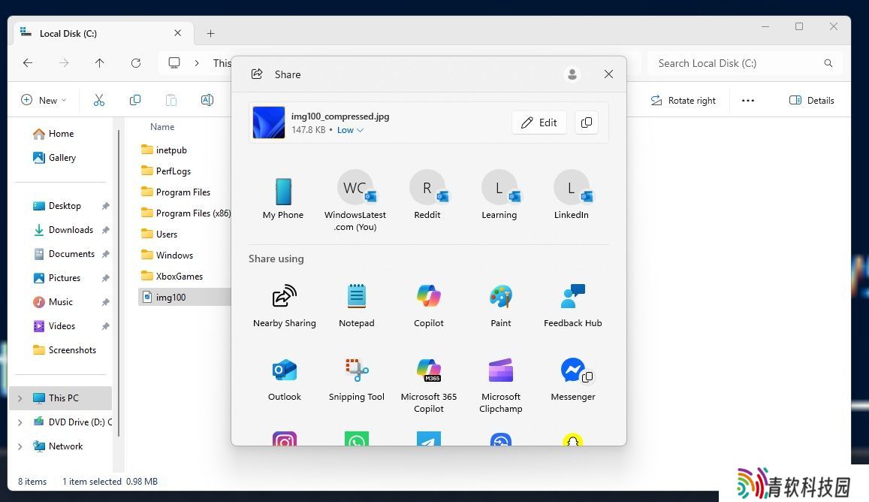Open Paint from the share options

pos(500,298)
